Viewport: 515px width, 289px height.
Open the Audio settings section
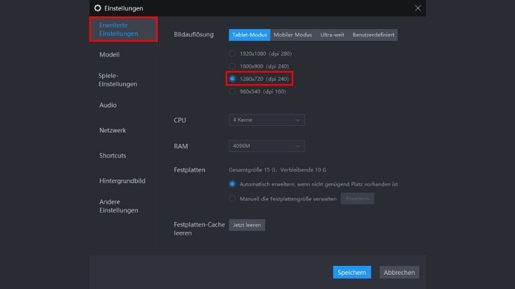coord(108,105)
